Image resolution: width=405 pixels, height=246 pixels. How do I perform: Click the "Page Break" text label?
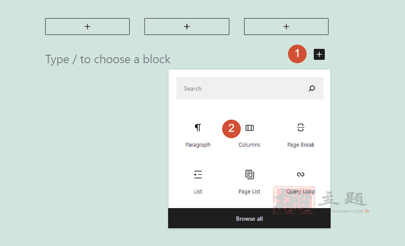301,145
